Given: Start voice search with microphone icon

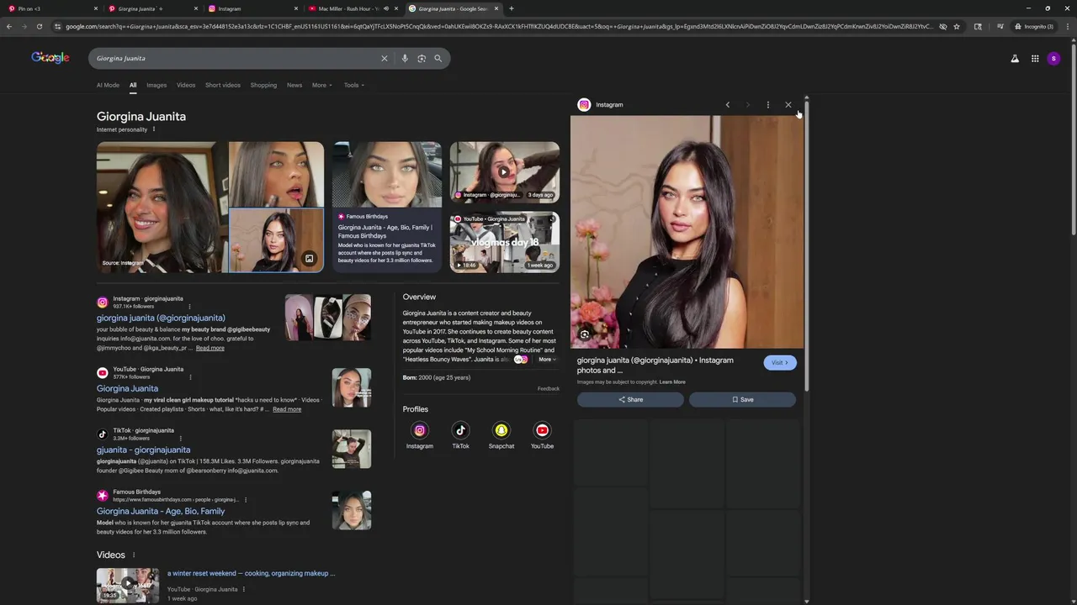Looking at the screenshot, I should pyautogui.click(x=405, y=58).
